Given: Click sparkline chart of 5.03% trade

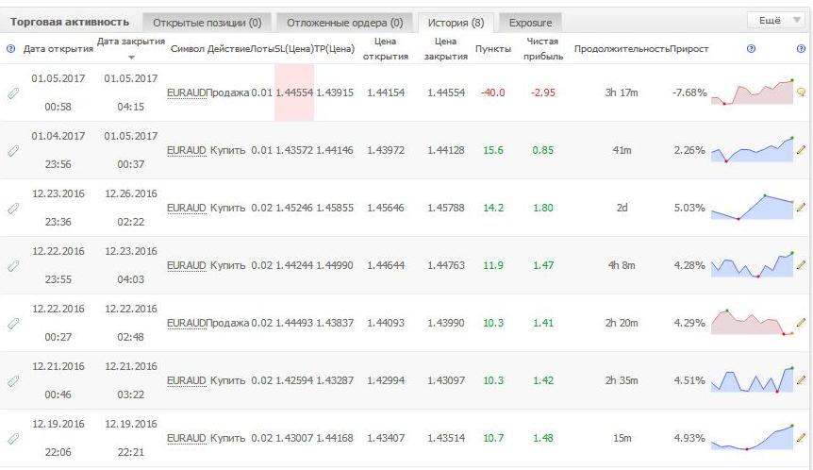Looking at the screenshot, I should pos(753,208).
